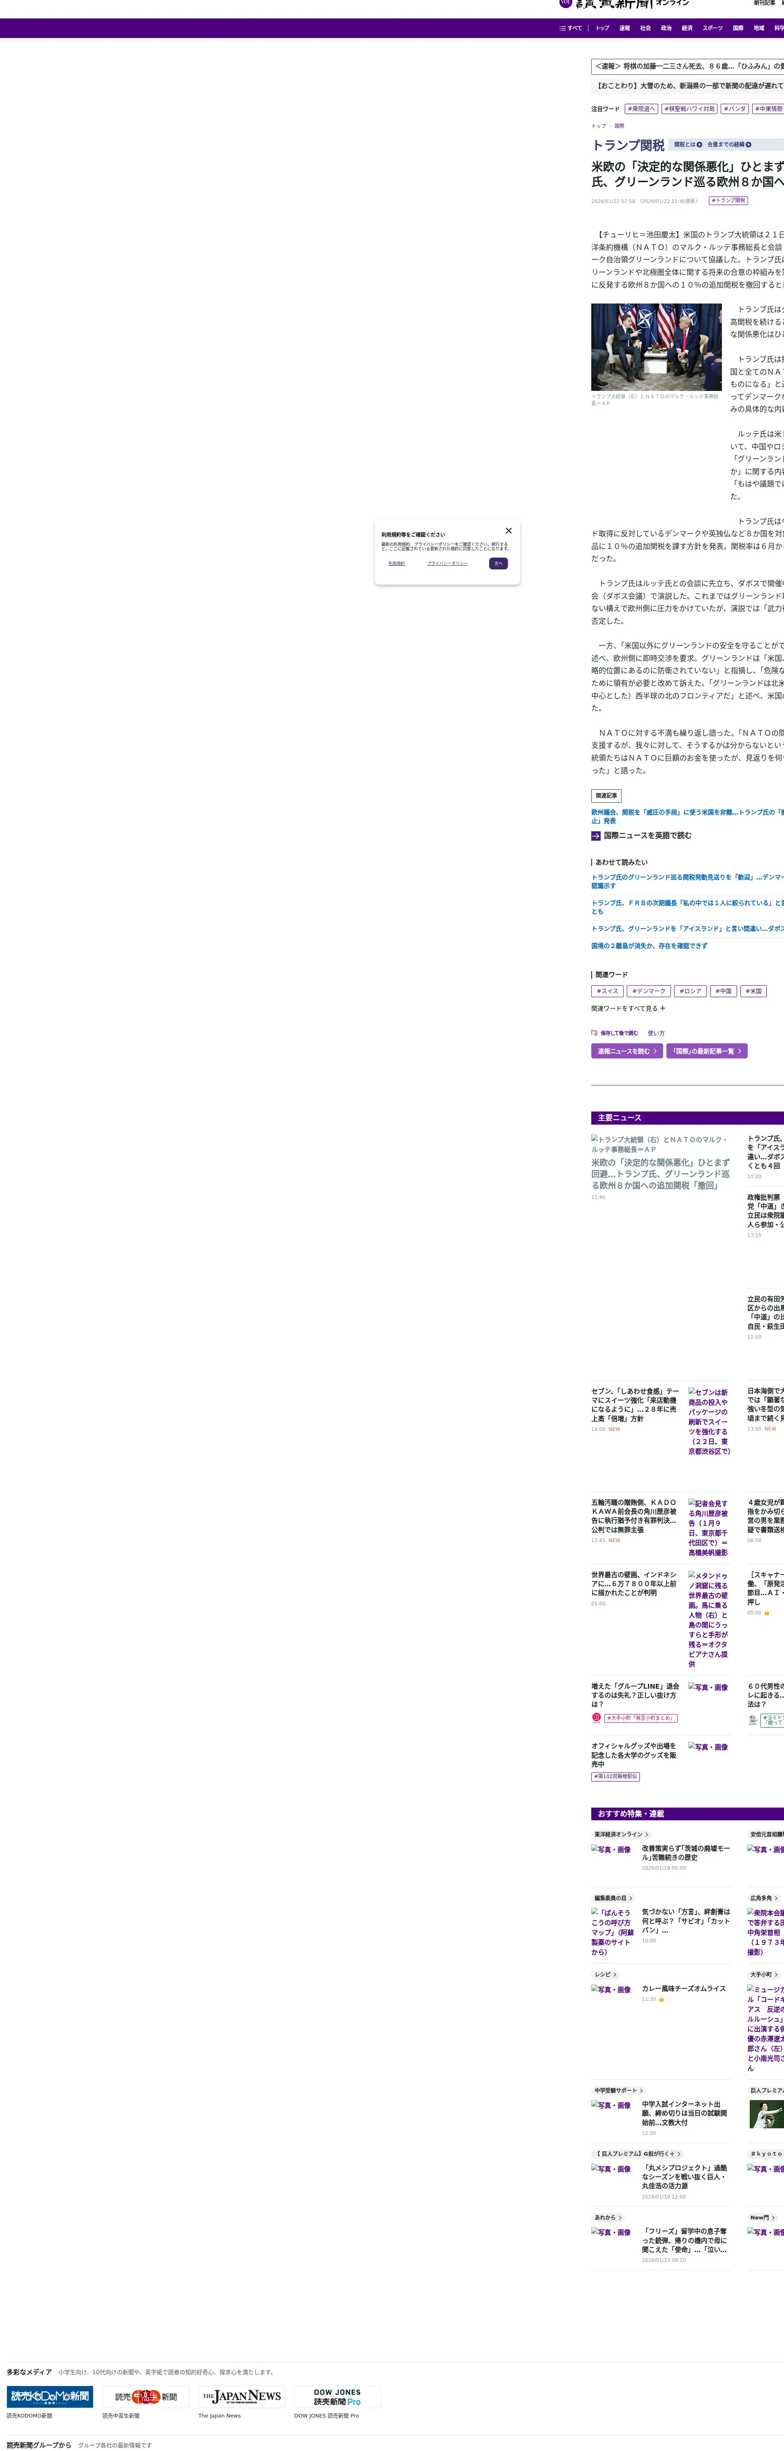Click the 合意までの経緯 arrow button

tap(749, 145)
